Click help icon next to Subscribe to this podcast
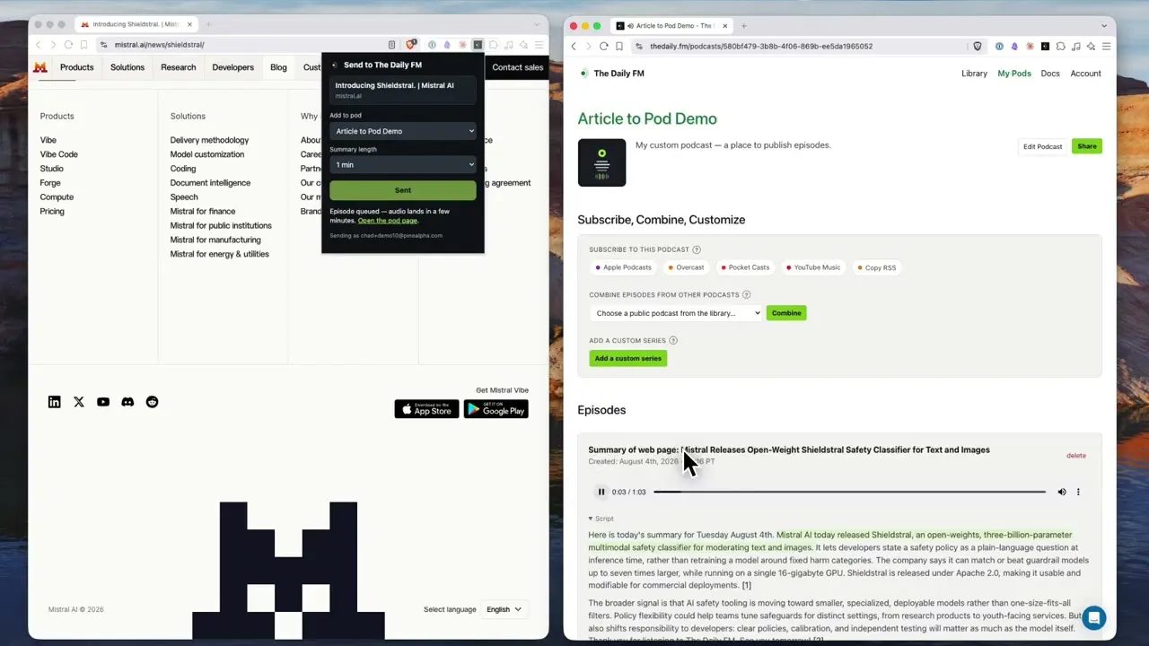 click(x=697, y=249)
